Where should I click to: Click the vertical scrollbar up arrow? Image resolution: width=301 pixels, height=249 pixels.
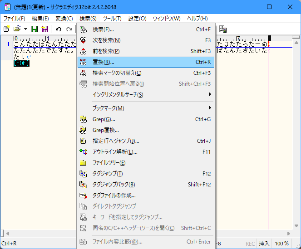tap(296, 43)
